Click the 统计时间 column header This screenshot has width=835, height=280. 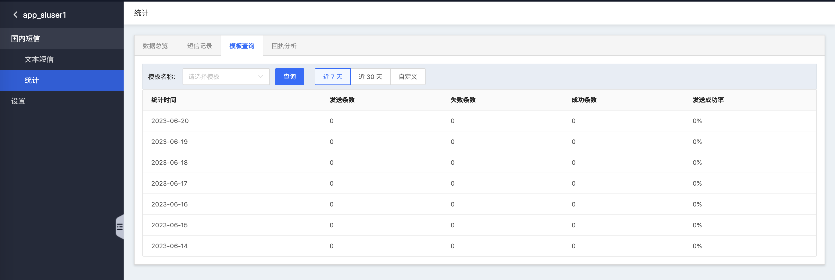[164, 100]
